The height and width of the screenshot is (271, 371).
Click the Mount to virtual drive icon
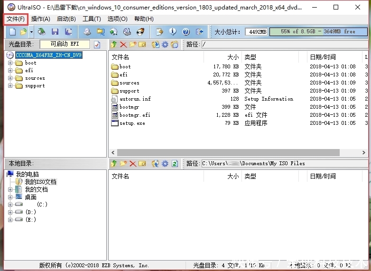[127, 31]
